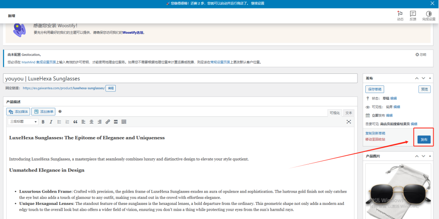Center-align the text
Image resolution: width=439 pixels, height=219 pixels.
pos(91,122)
